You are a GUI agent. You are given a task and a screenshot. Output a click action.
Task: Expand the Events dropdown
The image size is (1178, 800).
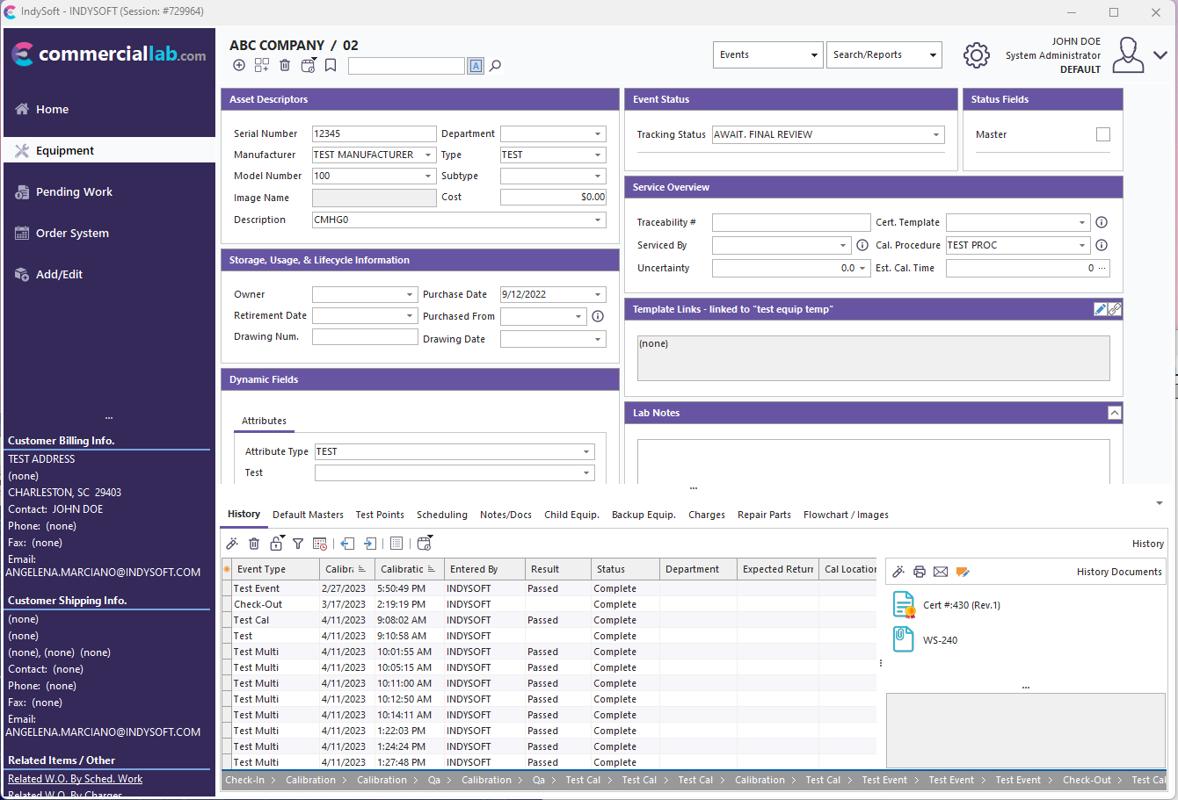(x=814, y=55)
